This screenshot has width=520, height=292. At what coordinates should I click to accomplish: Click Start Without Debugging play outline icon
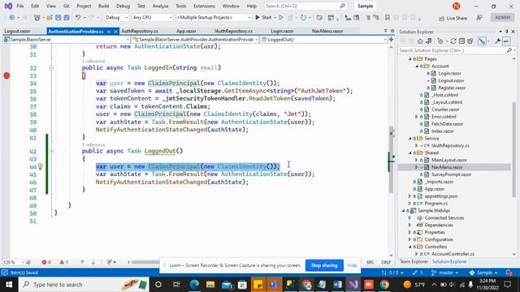click(281, 18)
